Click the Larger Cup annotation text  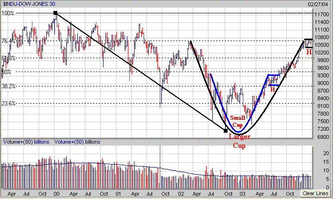(239, 141)
